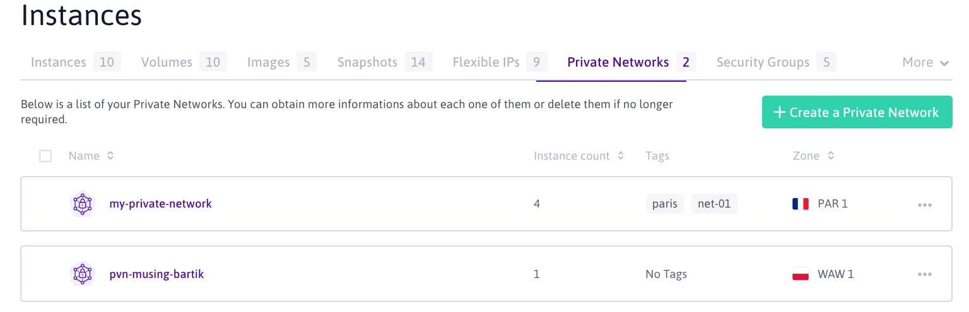This screenshot has width=969, height=312.
Task: Click the net-01 tag
Action: coord(714,204)
